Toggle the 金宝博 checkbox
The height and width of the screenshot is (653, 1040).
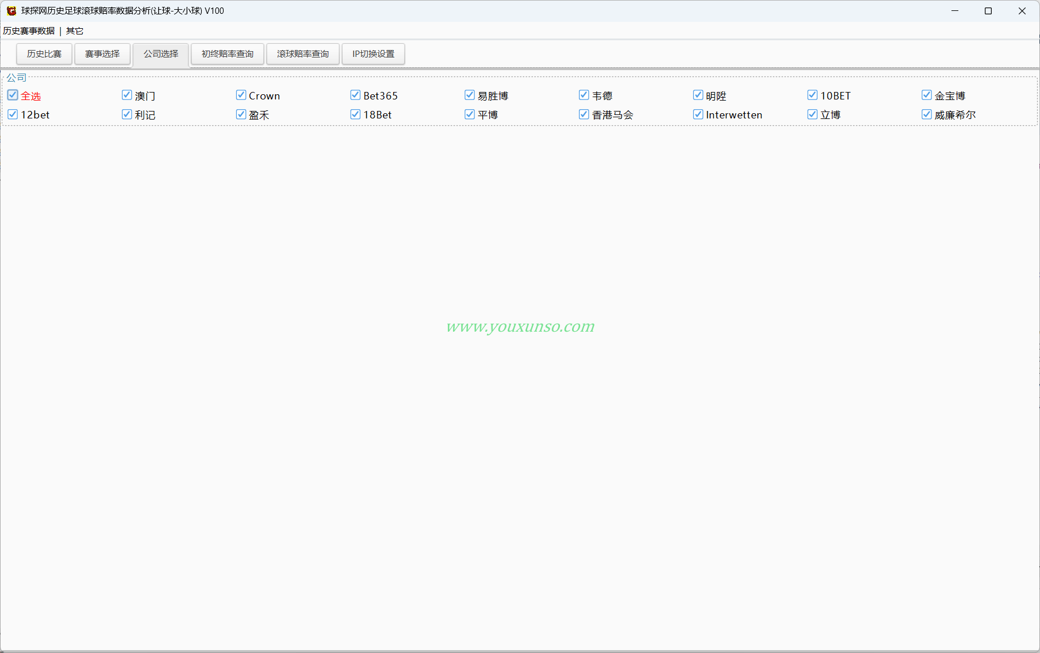(x=927, y=95)
